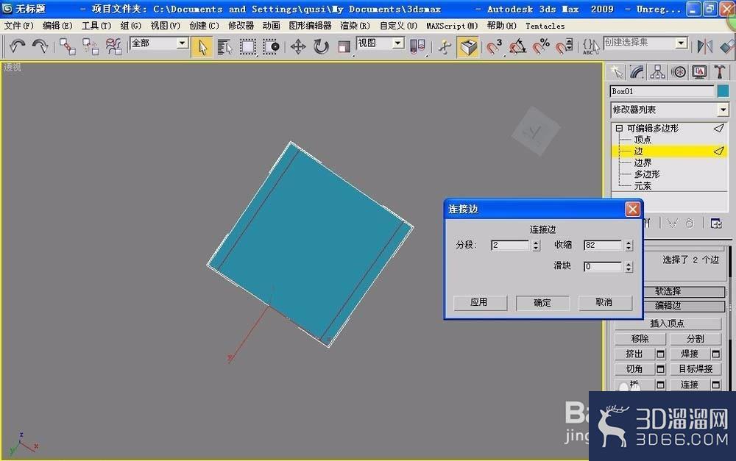Click the 分段 spinner arrows
The width and height of the screenshot is (736, 461).
point(536,246)
